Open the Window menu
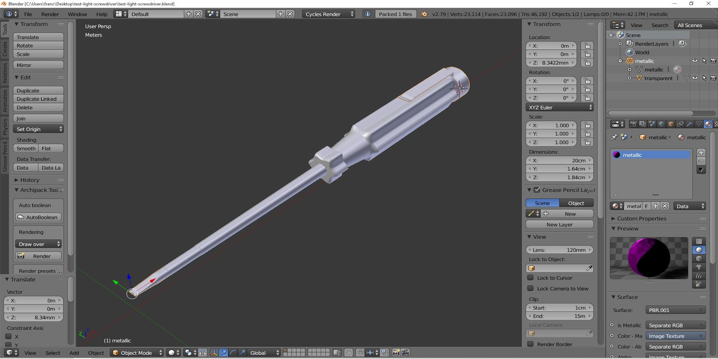This screenshot has height=359, width=718. point(77,14)
